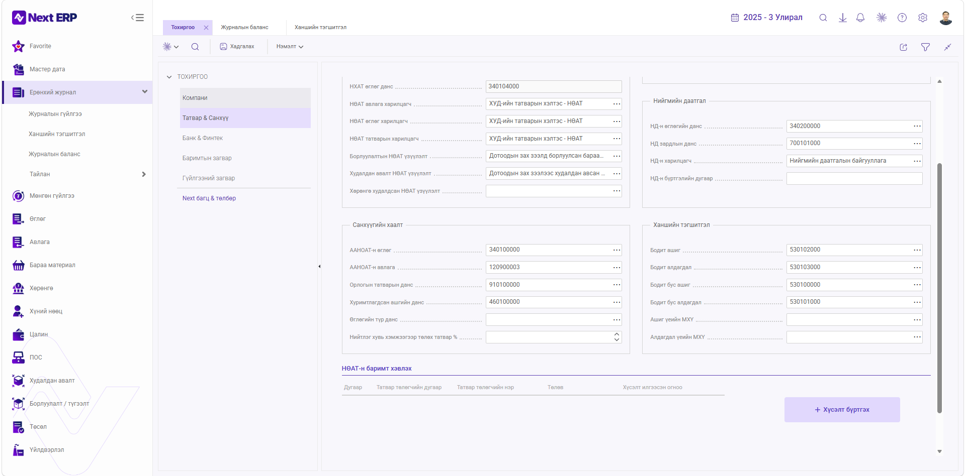
Task: Click the share export icon
Action: click(x=904, y=47)
